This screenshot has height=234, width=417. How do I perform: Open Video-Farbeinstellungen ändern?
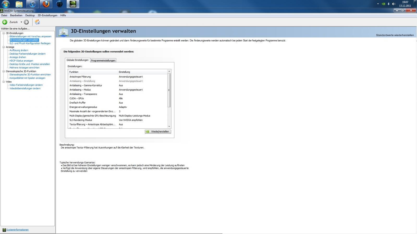pos(26,85)
